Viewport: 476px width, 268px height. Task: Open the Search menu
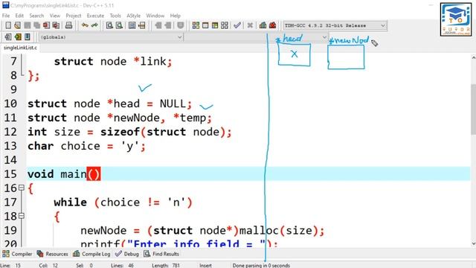(x=36, y=16)
